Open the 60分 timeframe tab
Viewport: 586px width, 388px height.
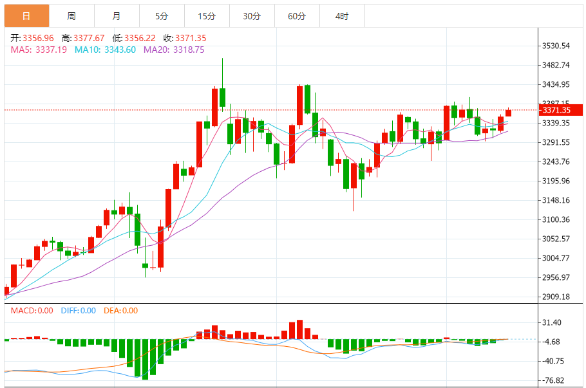tap(297, 16)
